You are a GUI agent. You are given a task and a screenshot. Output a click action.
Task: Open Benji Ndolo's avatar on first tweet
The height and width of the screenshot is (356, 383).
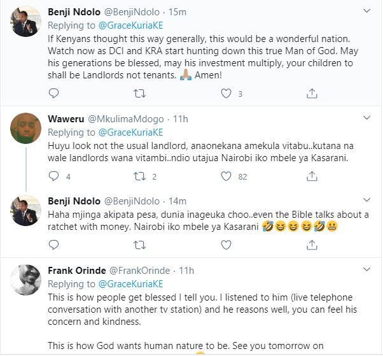(27, 21)
